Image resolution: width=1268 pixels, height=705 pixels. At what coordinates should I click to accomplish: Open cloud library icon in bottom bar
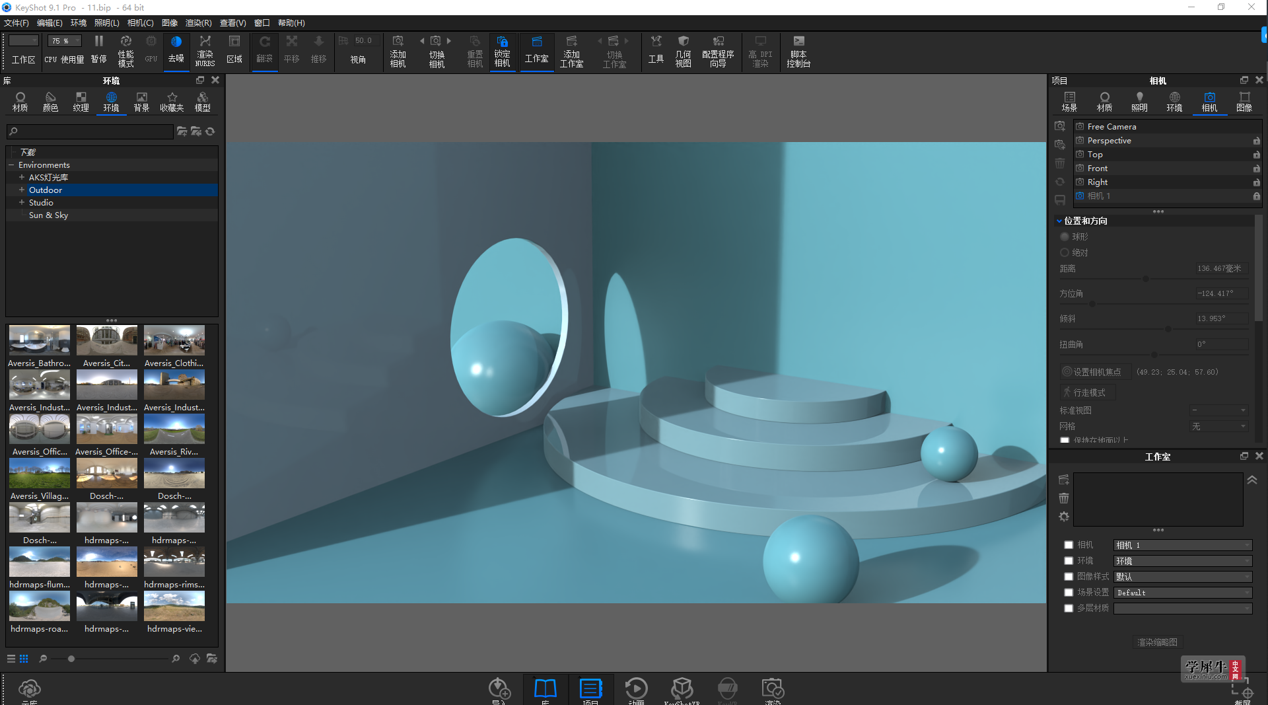coord(30,690)
